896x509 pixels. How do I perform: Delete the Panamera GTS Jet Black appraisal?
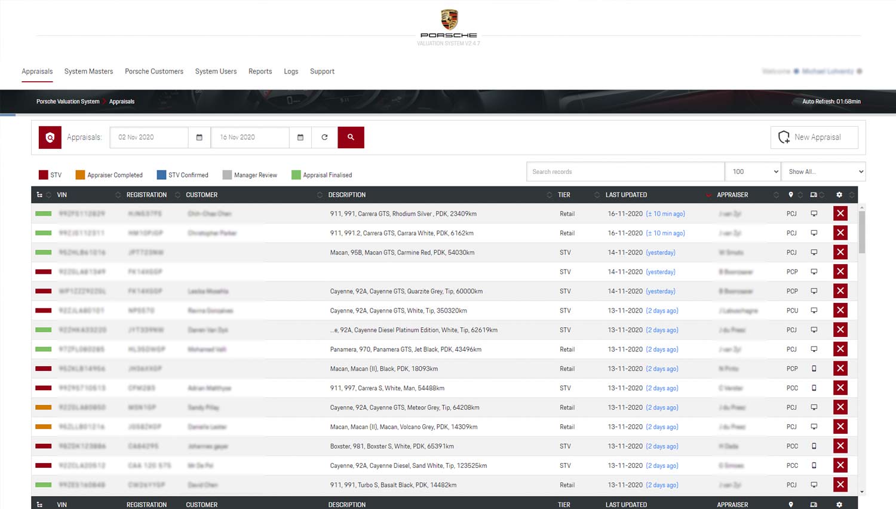point(840,349)
